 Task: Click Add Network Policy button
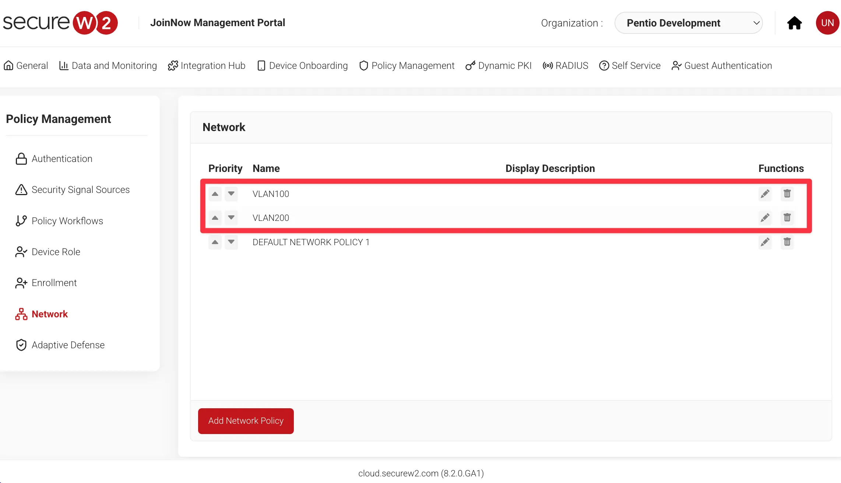tap(246, 421)
